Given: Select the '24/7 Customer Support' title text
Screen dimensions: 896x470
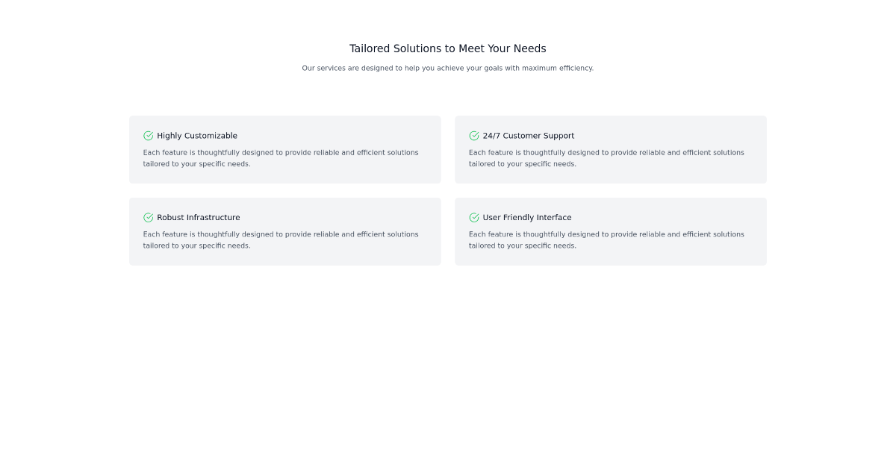Looking at the screenshot, I should (x=529, y=136).
